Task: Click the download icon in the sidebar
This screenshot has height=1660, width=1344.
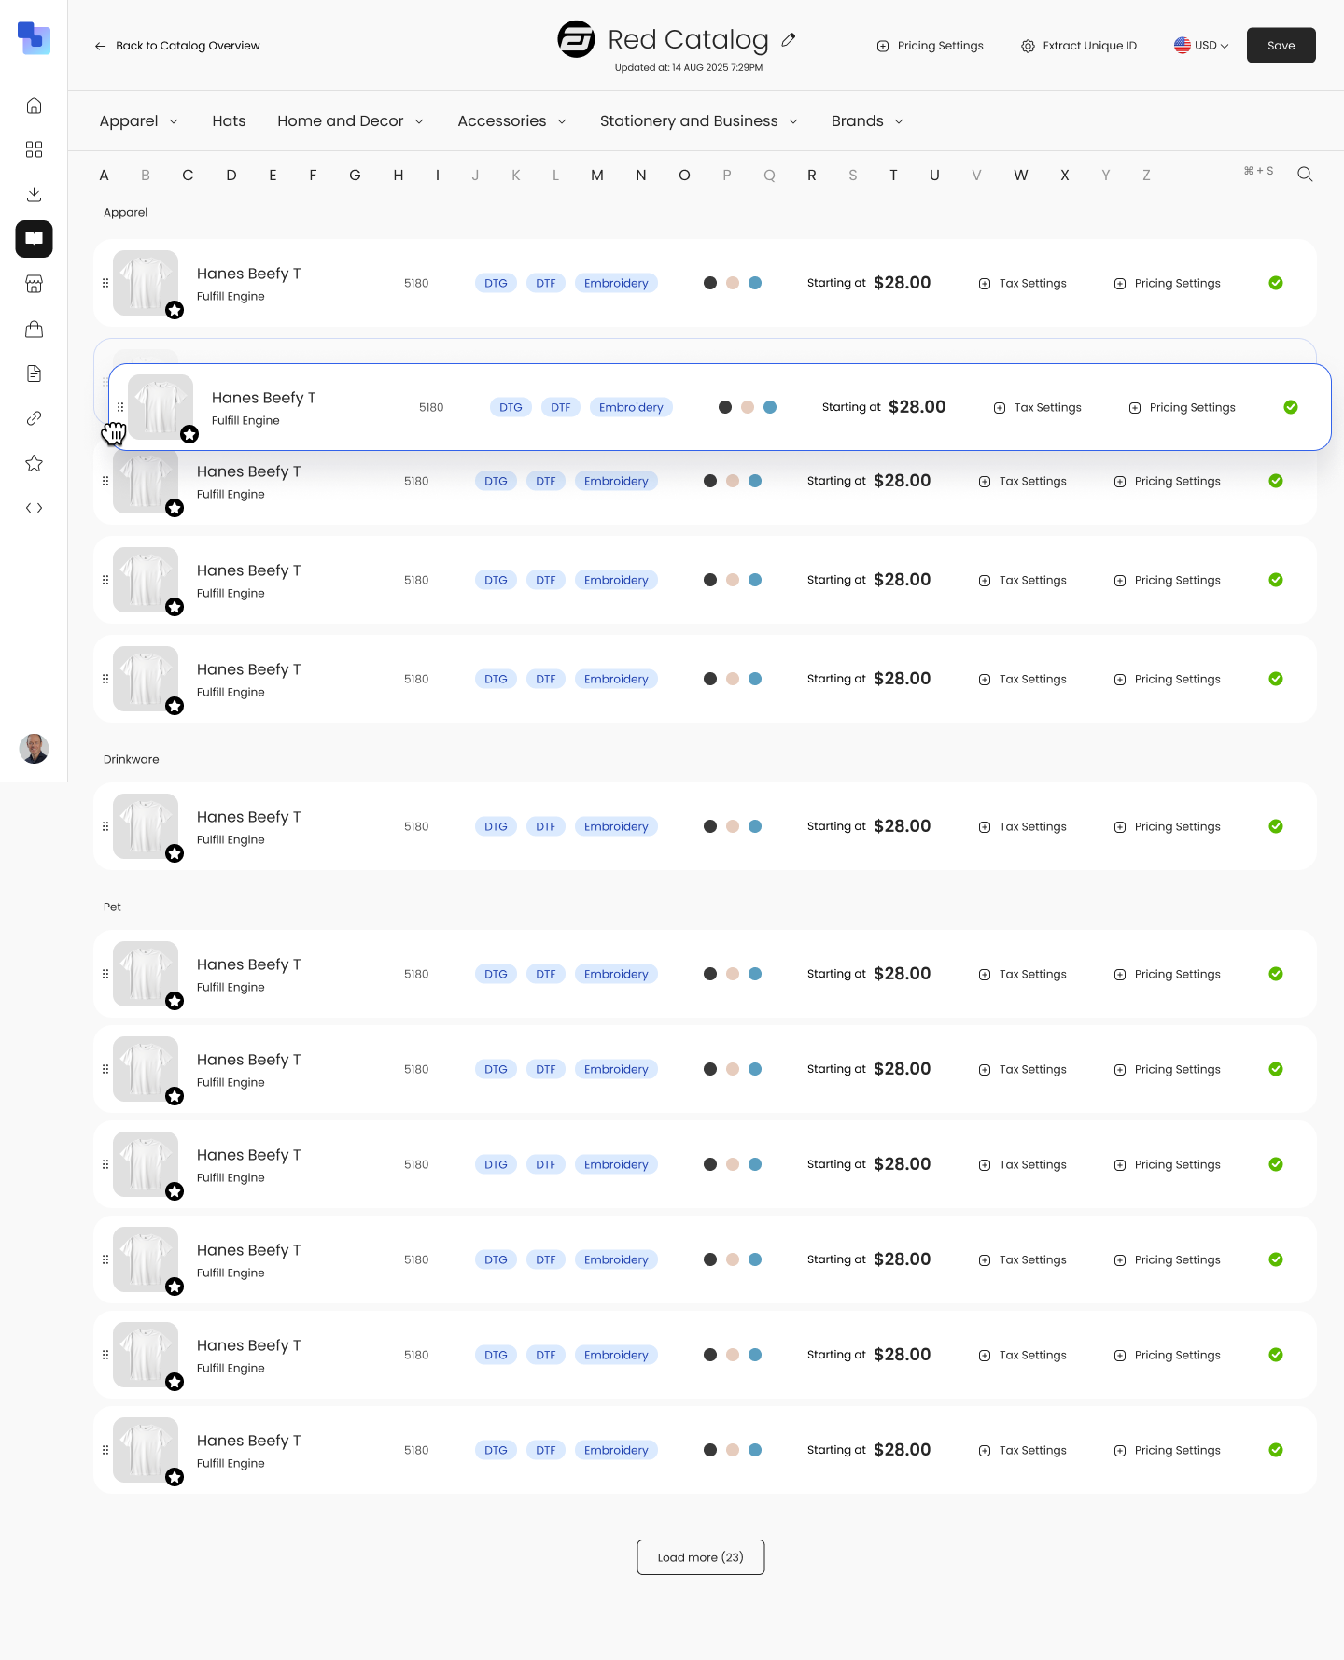Action: click(x=34, y=194)
